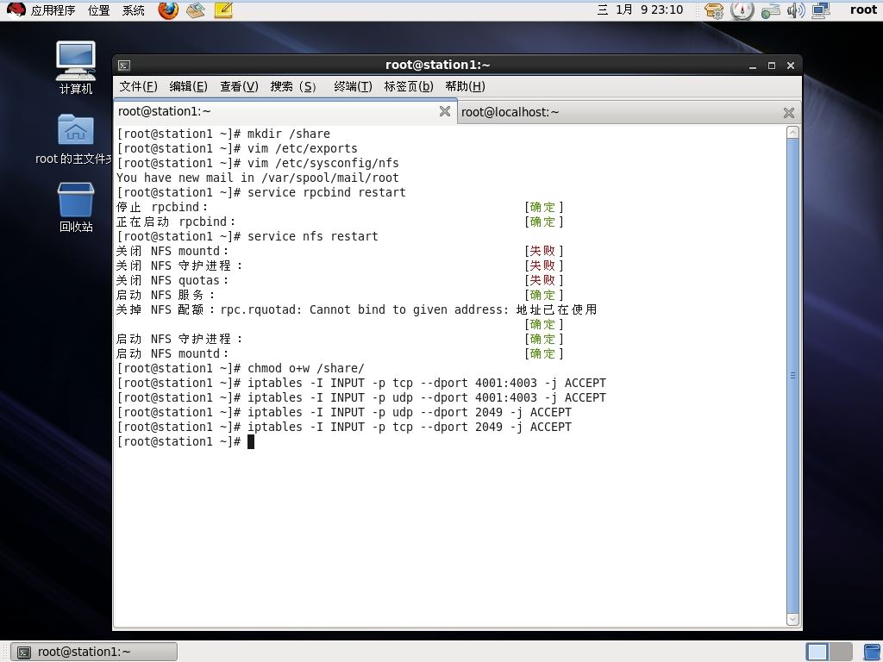This screenshot has height=662, width=883.
Task: Click the power gauge tray icon
Action: (742, 10)
